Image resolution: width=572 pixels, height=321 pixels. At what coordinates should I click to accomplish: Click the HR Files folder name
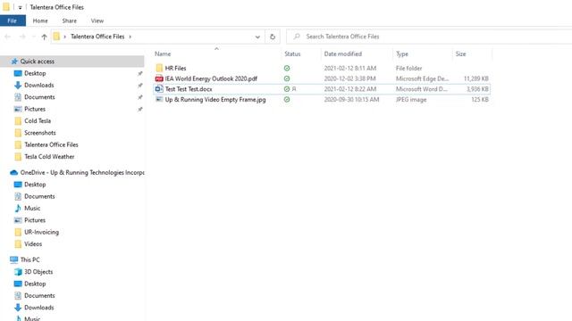[x=175, y=68]
